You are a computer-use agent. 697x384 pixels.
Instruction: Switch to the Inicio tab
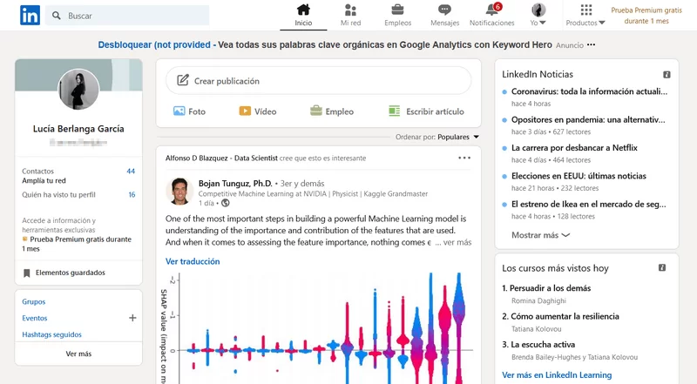[x=303, y=15]
